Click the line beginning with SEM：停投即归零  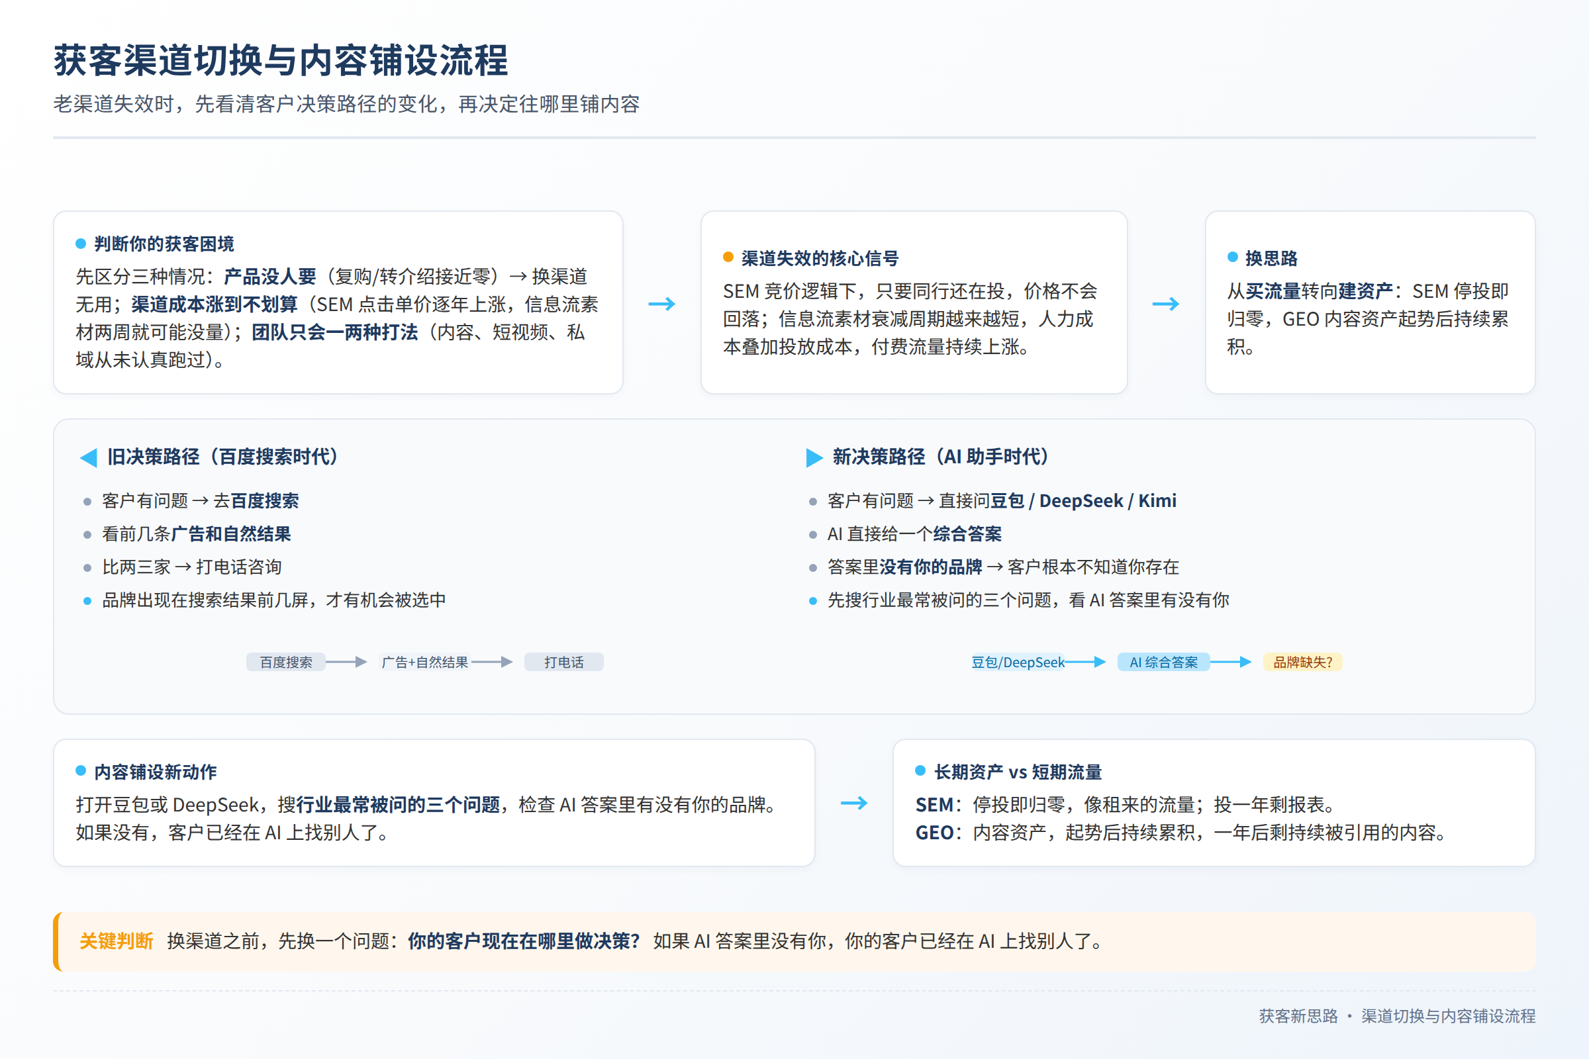click(1126, 804)
